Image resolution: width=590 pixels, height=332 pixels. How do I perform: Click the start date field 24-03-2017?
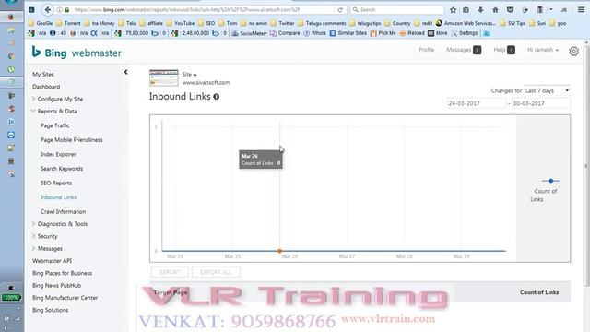pos(476,103)
